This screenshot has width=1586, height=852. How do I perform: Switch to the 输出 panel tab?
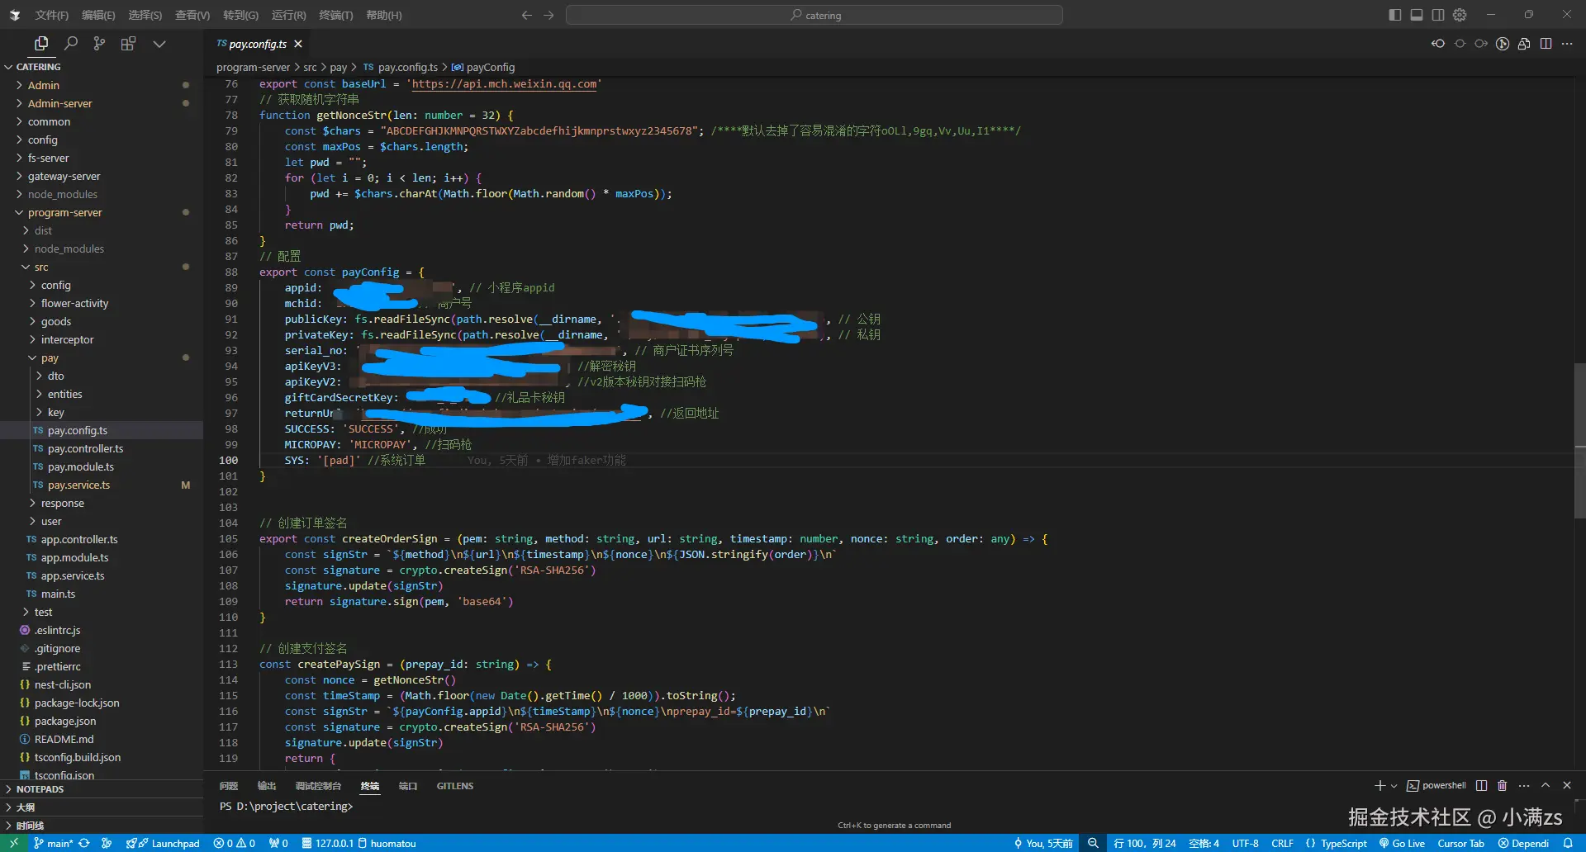coord(266,786)
